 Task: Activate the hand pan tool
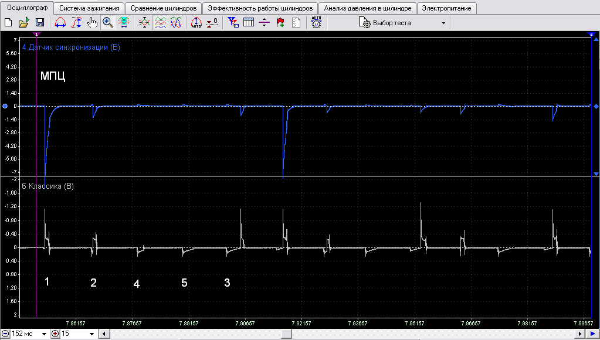(x=92, y=22)
